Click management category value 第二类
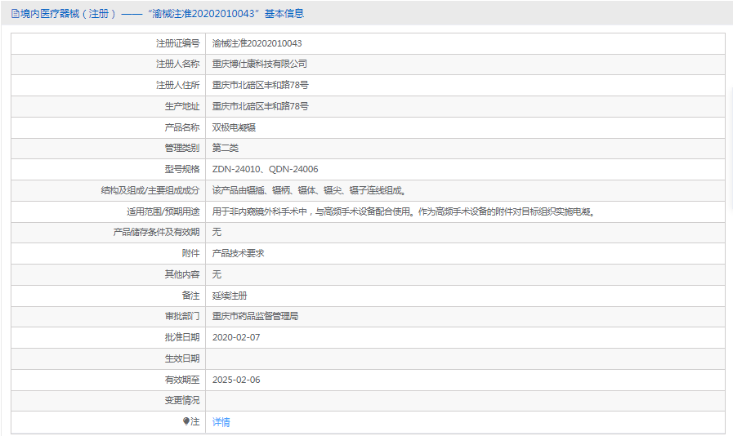 (226, 148)
